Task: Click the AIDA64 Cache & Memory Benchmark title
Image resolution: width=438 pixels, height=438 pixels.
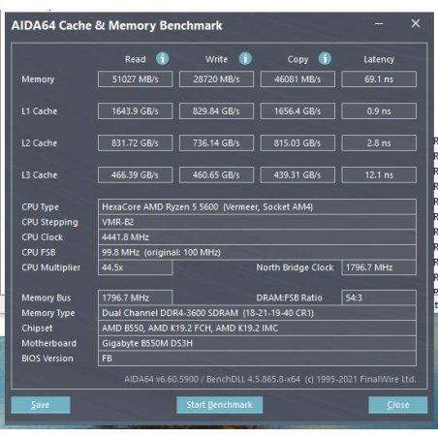Action: (117, 25)
